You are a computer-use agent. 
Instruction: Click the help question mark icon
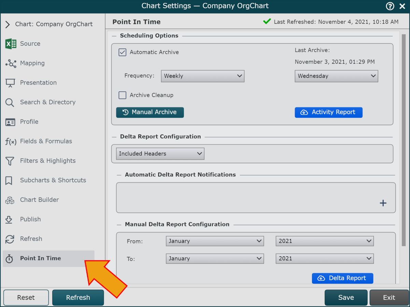pyautogui.click(x=390, y=6)
